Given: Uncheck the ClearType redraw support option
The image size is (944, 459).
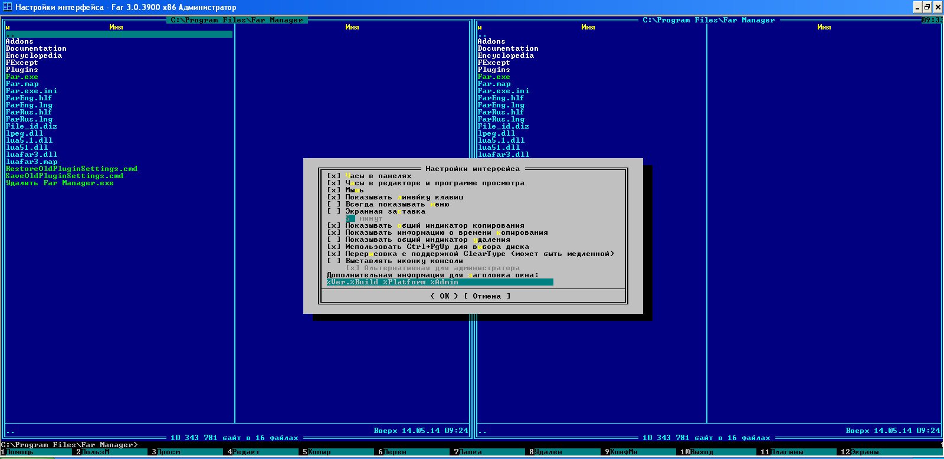Looking at the screenshot, I should coord(334,254).
